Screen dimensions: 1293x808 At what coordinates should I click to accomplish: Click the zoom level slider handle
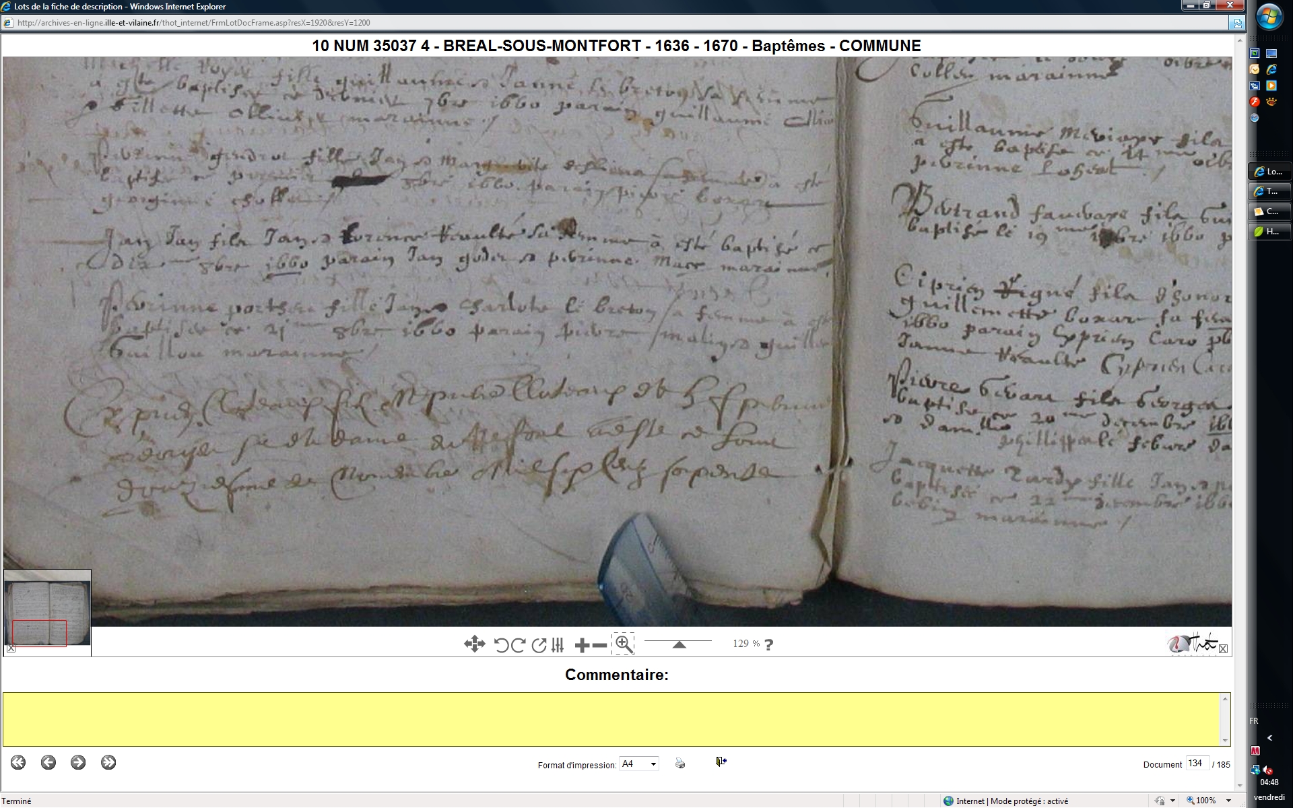click(x=679, y=644)
